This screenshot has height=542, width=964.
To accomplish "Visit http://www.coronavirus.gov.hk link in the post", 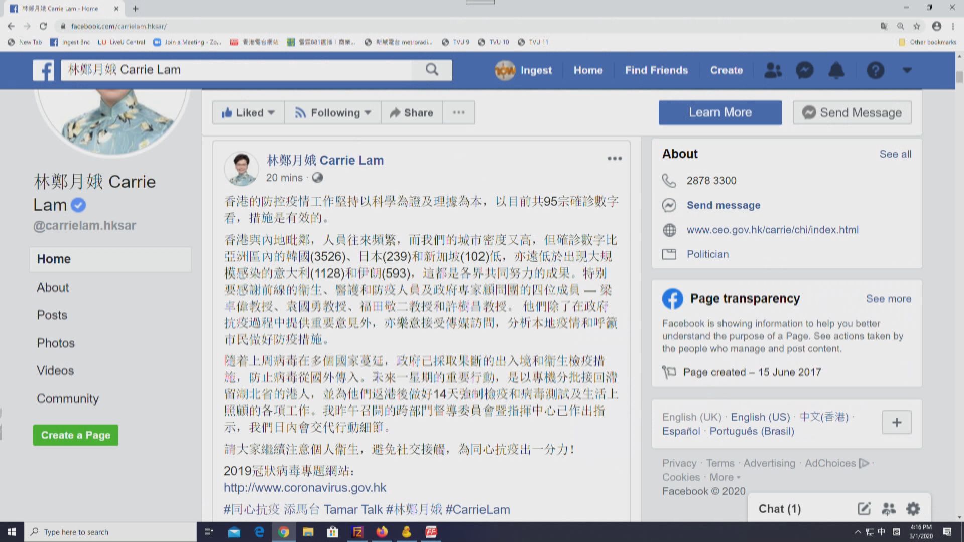I will tap(305, 487).
